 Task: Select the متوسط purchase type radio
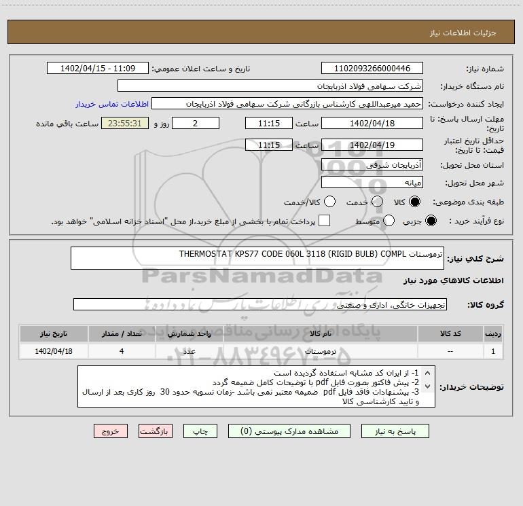389,221
